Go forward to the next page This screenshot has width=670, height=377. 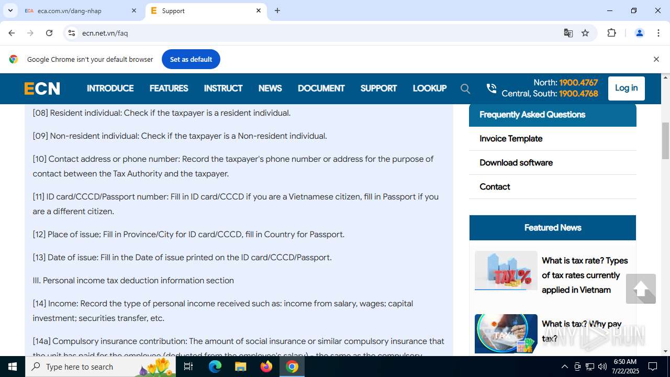click(30, 33)
